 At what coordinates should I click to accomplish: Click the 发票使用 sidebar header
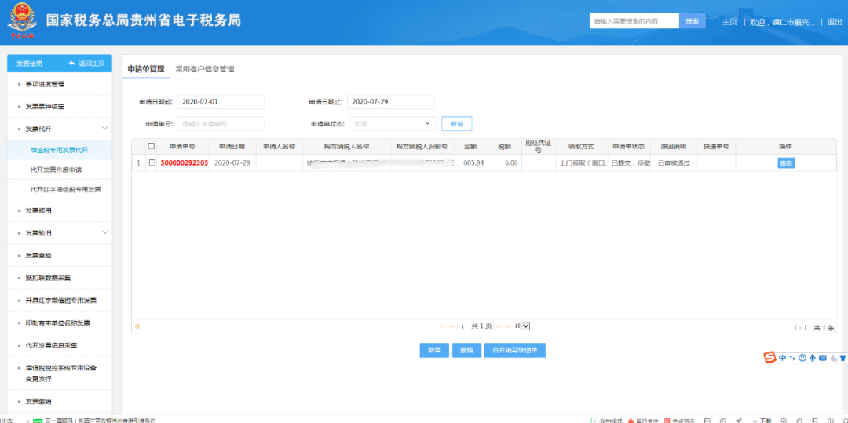tap(29, 64)
